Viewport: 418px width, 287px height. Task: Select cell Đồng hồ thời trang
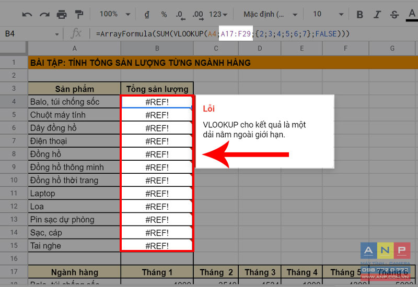pyautogui.click(x=74, y=180)
